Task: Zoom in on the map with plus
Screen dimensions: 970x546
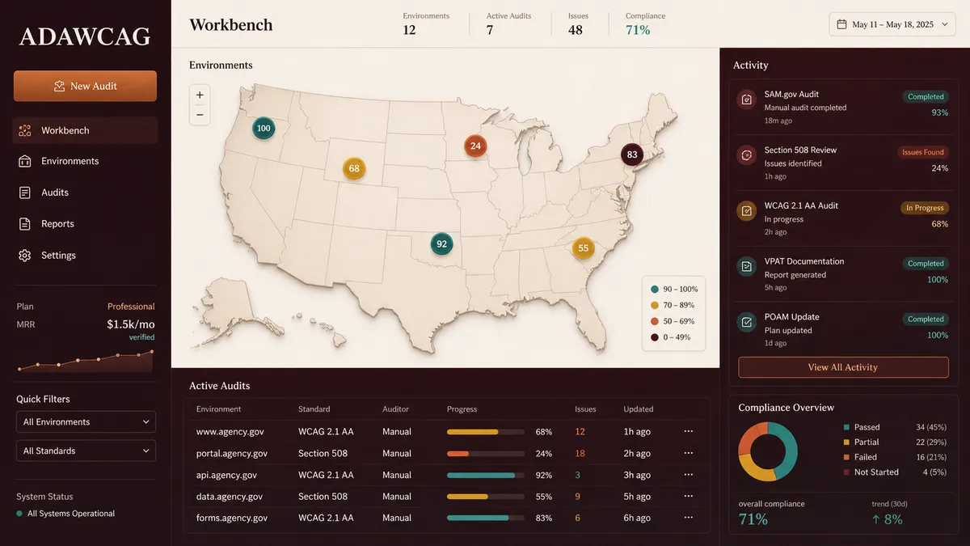Action: (200, 95)
